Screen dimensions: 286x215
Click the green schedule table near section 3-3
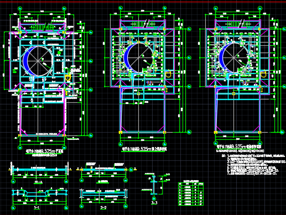click(191, 194)
